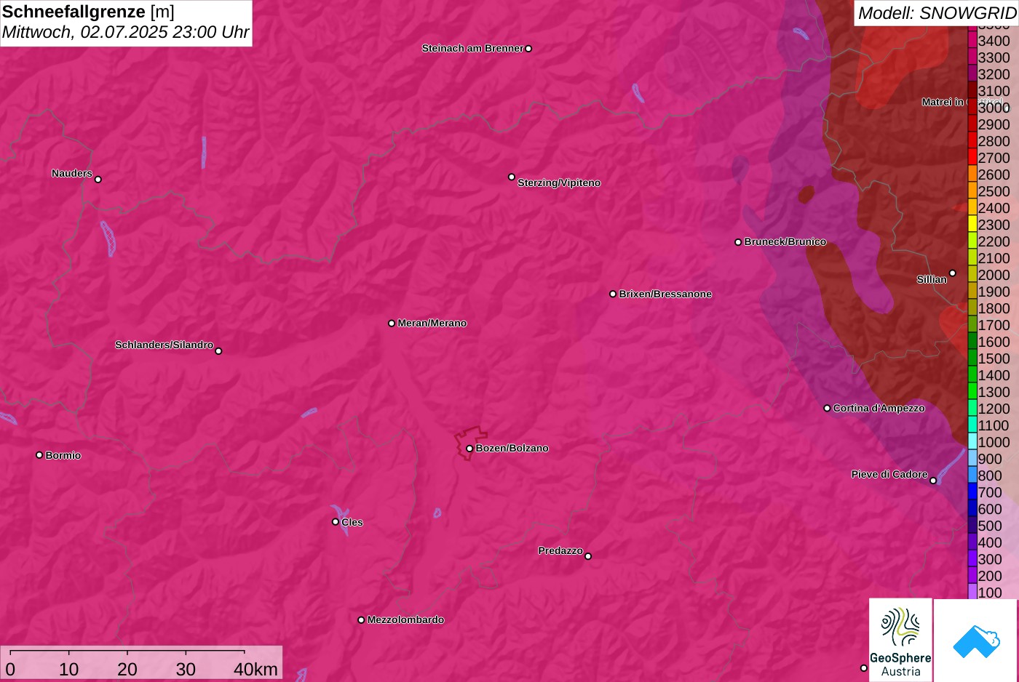Click the 3400 legend value

(994, 41)
